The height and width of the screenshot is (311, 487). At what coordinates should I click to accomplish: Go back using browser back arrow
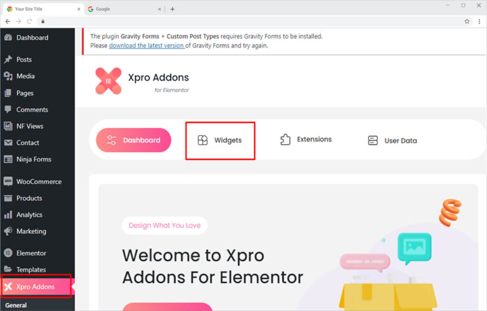pyautogui.click(x=8, y=21)
